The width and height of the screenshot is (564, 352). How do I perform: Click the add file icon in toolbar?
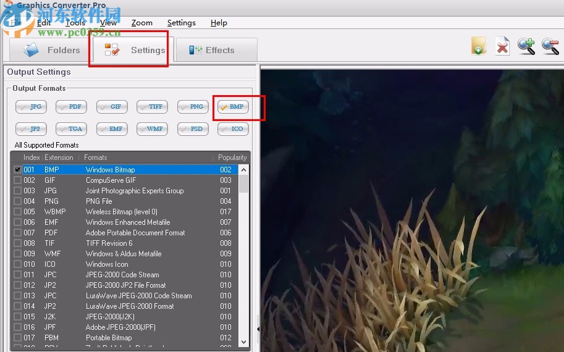[x=479, y=46]
